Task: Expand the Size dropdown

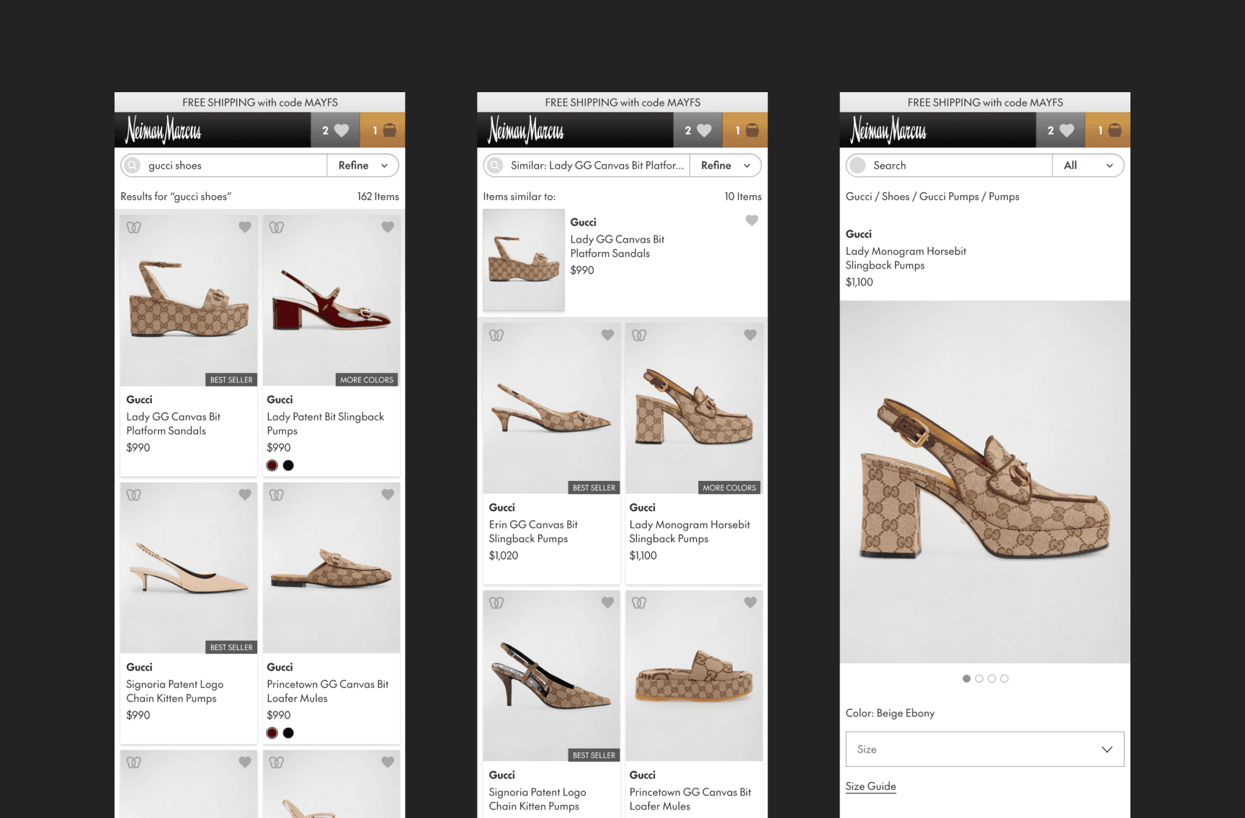Action: click(985, 750)
